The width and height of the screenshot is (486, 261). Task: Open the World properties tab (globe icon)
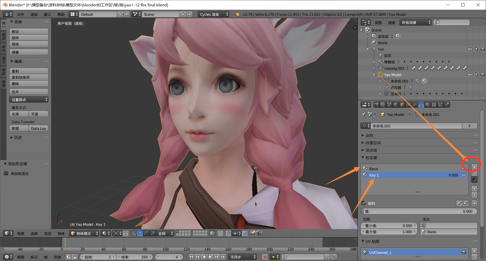[396, 104]
